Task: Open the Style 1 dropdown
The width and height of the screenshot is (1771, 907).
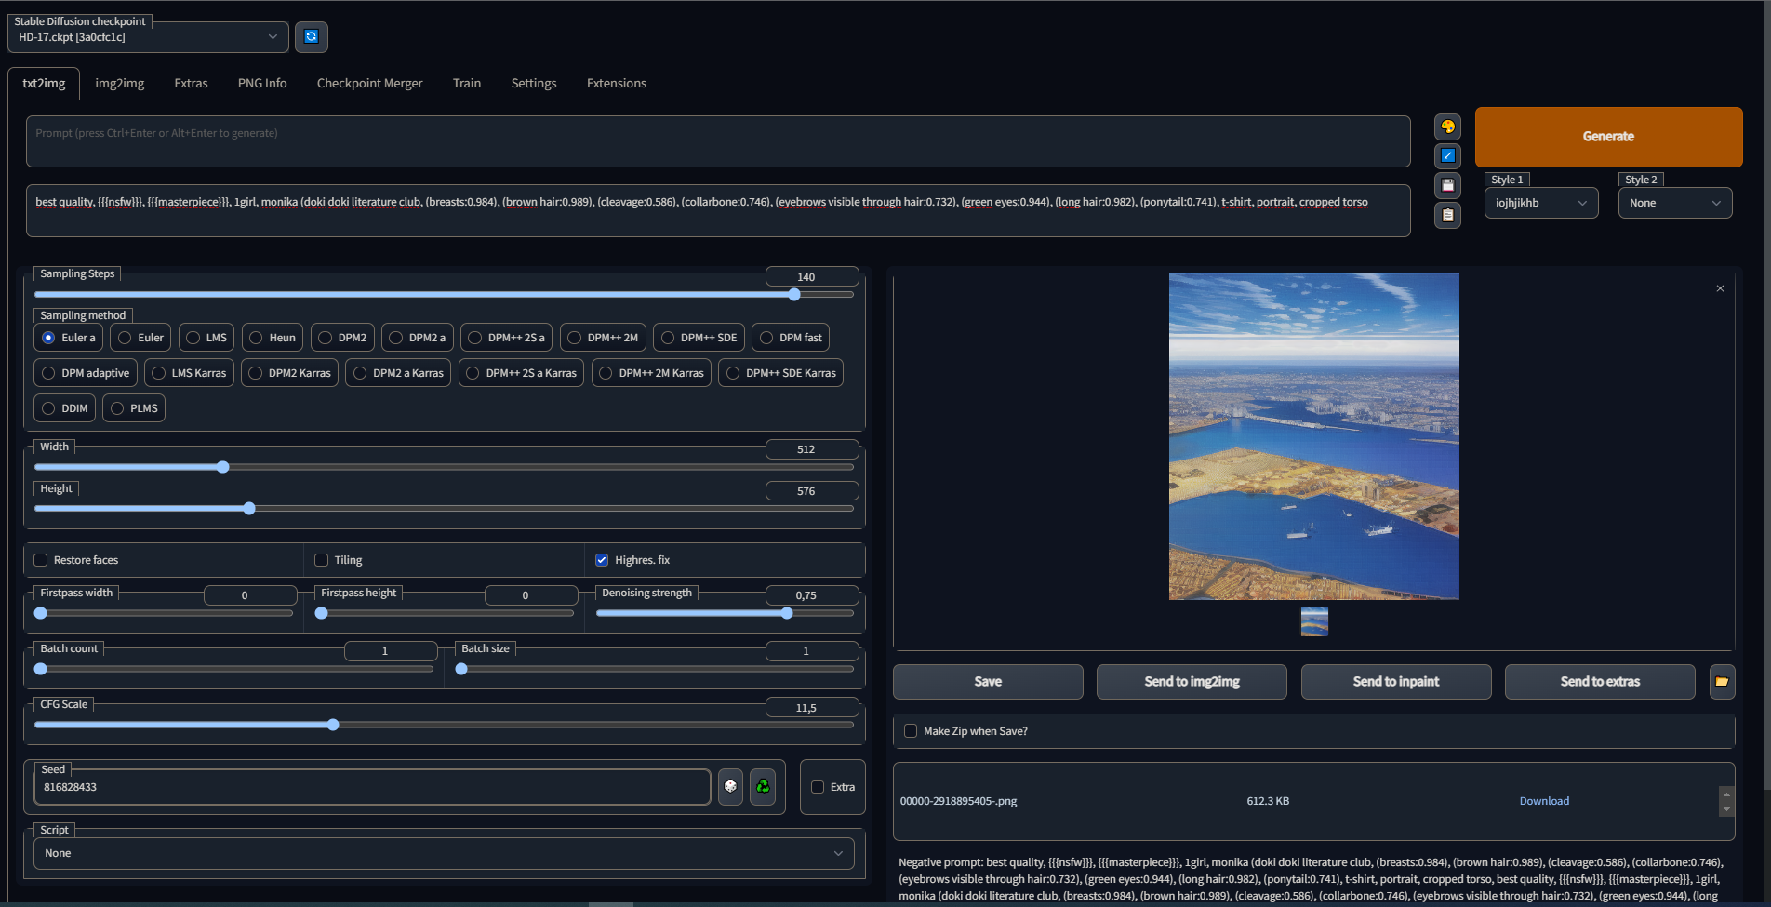Action: click(1540, 202)
